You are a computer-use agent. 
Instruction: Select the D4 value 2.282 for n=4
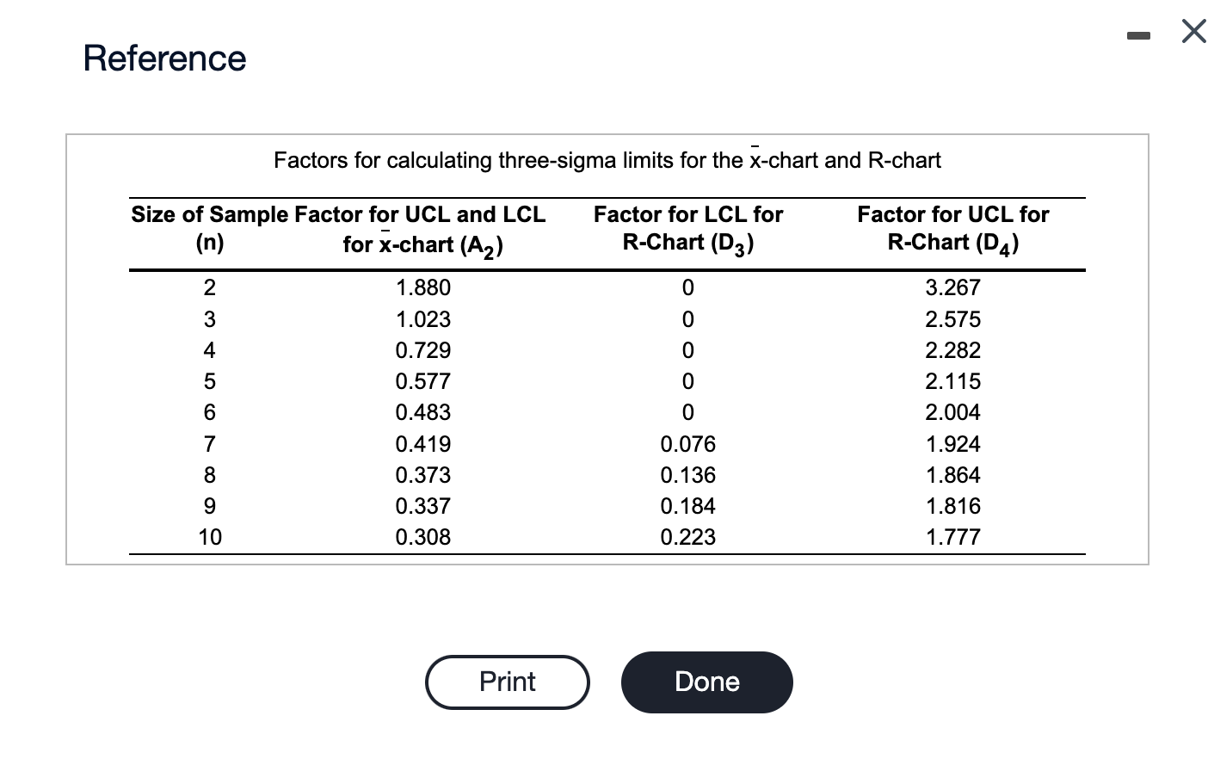(952, 349)
